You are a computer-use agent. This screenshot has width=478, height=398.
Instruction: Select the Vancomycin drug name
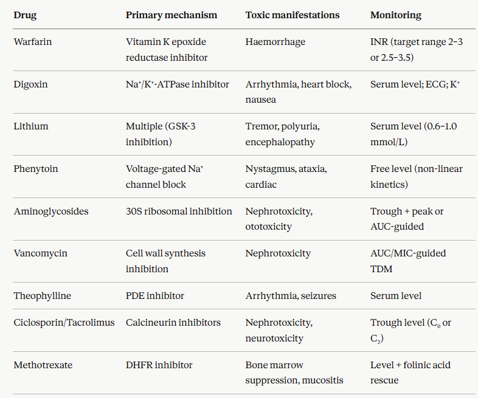(x=38, y=253)
